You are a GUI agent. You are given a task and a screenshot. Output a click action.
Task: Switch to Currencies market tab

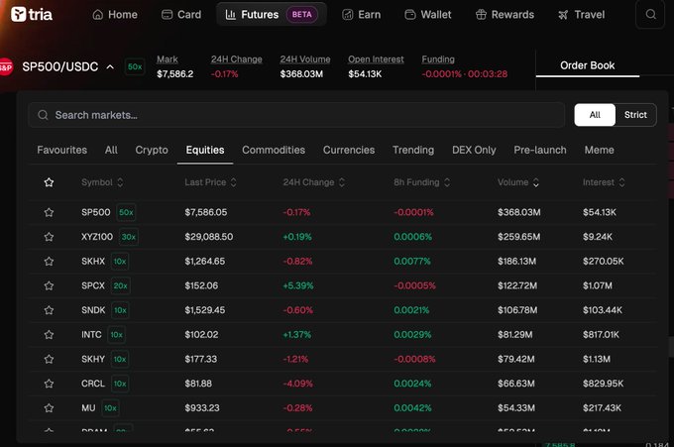click(349, 150)
